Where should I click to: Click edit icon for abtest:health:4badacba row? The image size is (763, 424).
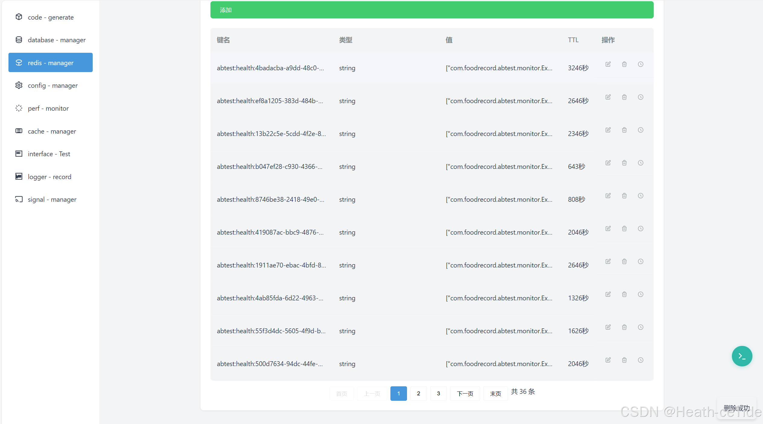tap(608, 64)
